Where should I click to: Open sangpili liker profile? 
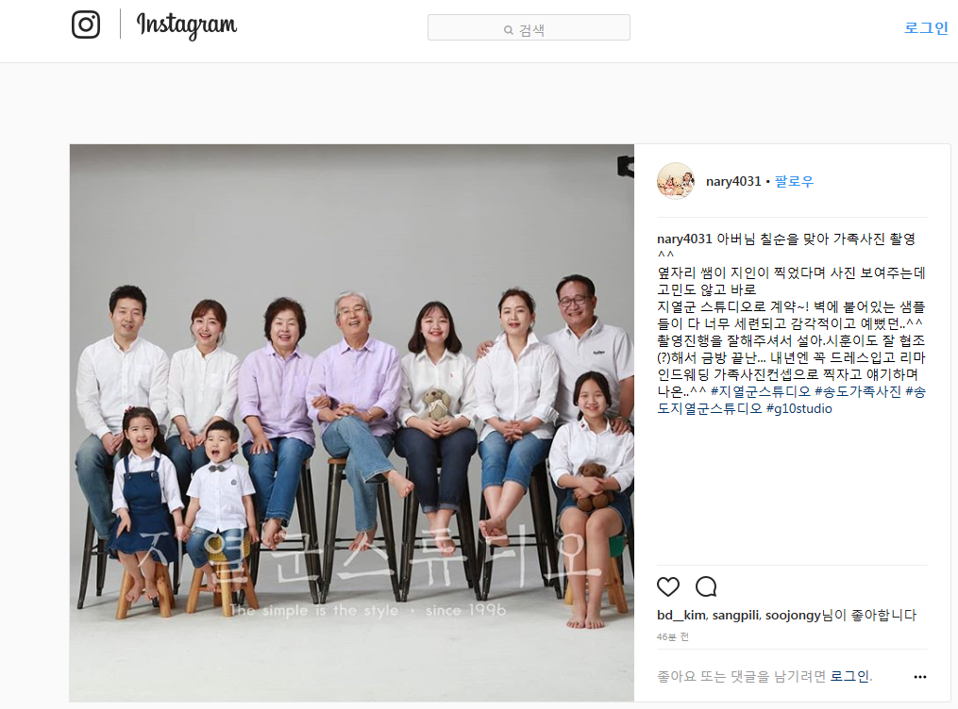coord(736,615)
